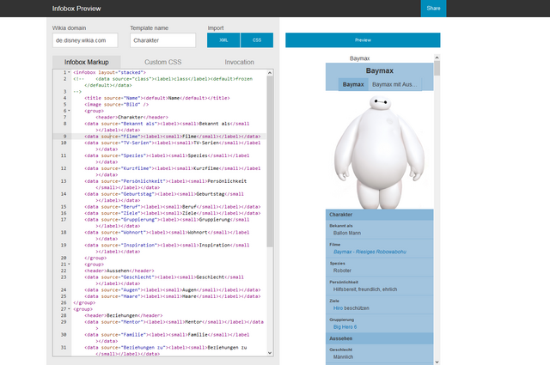Image resolution: width=550 pixels, height=365 pixels.
Task: Click the Charakter header in preview
Action: 380,215
